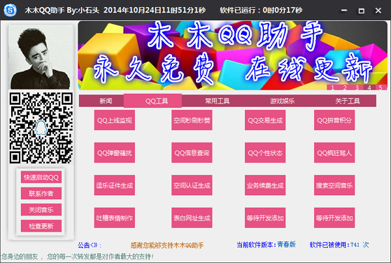Open the 常用工具 tab
The image size is (391, 263).
(217, 101)
